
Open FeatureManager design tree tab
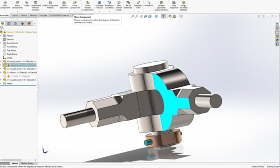point(2,23)
